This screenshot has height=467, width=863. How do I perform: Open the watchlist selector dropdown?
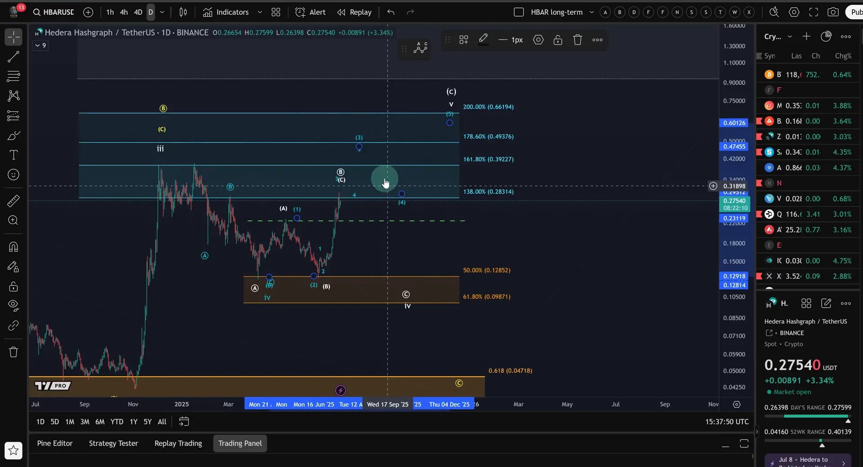[790, 36]
